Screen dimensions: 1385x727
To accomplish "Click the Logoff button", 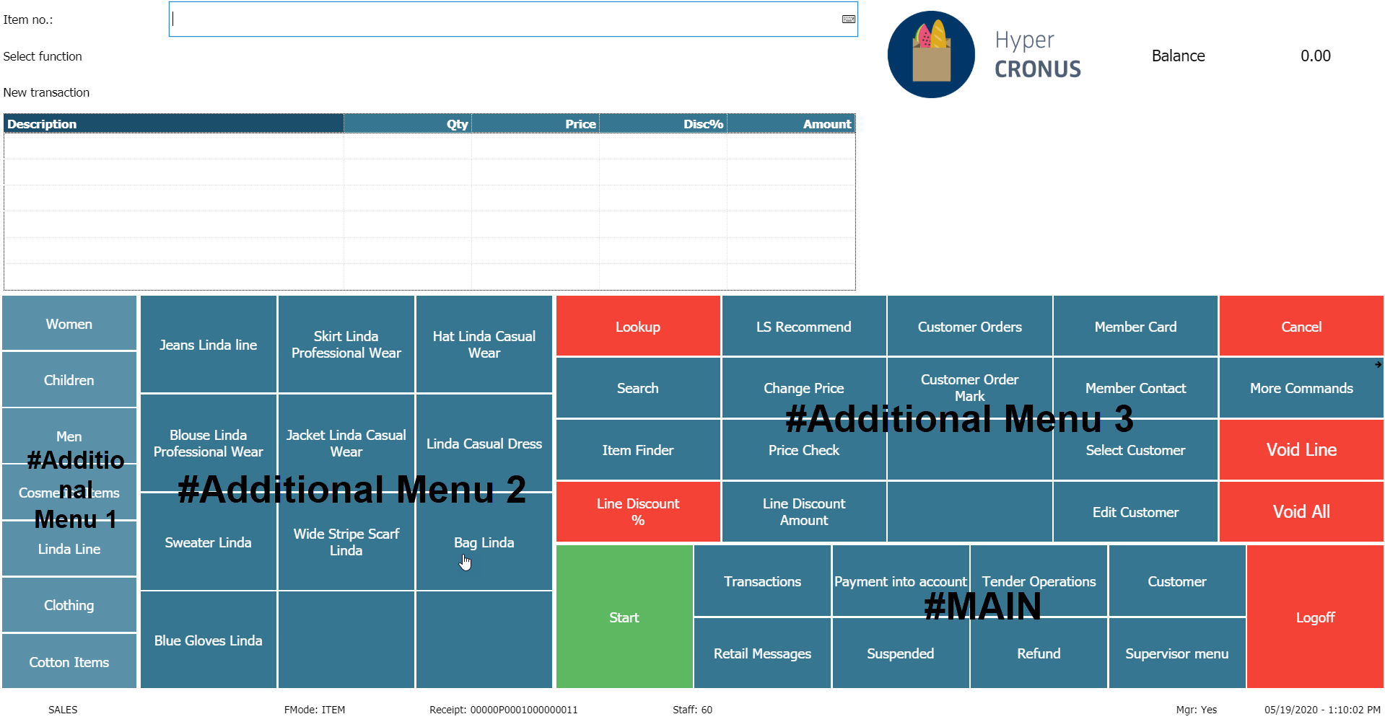I will [x=1315, y=617].
